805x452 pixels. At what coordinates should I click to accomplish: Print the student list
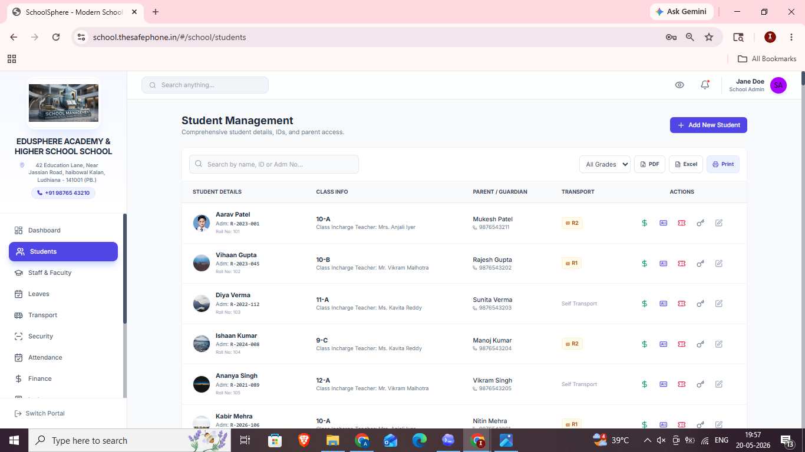click(723, 164)
